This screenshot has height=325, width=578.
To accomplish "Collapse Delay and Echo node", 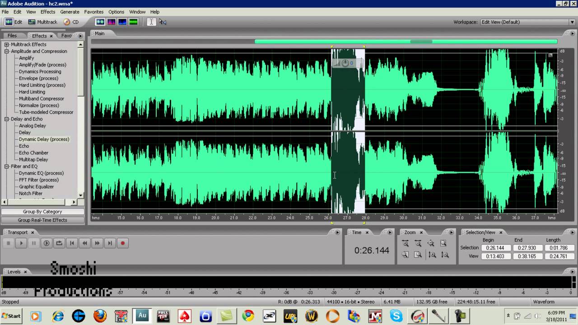I will click(x=7, y=119).
